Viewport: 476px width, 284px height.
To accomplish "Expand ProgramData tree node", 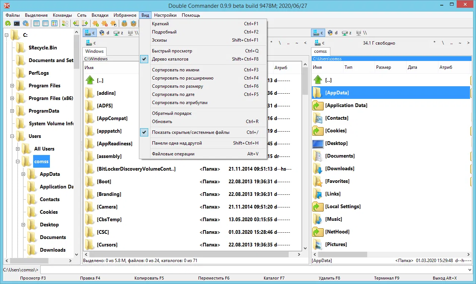I will click(x=12, y=111).
